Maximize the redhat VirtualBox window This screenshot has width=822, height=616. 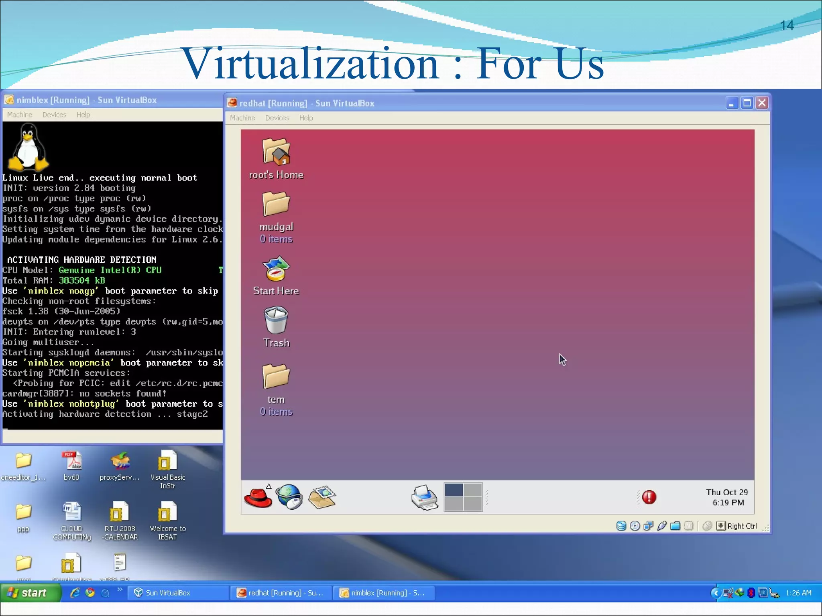point(747,103)
